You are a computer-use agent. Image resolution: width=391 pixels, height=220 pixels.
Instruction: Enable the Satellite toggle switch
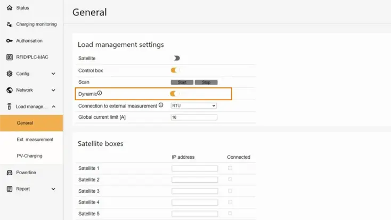[x=175, y=58]
